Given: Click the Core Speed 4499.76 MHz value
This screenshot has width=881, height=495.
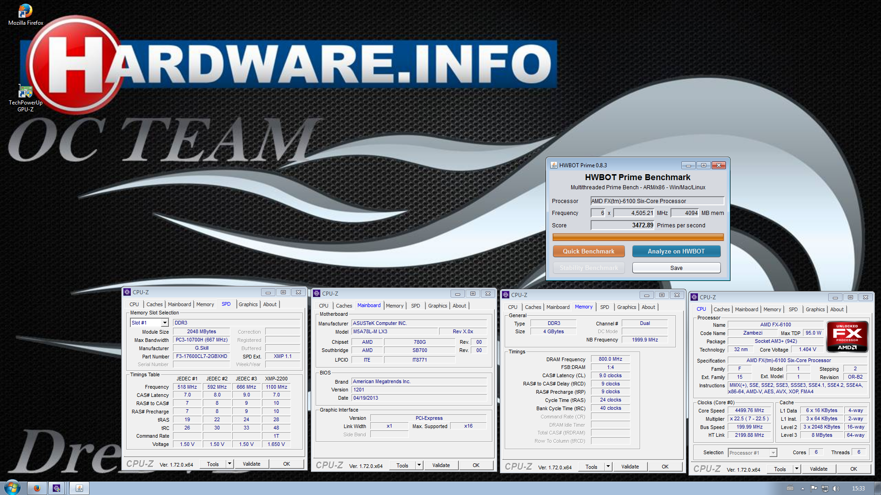Looking at the screenshot, I should point(749,411).
